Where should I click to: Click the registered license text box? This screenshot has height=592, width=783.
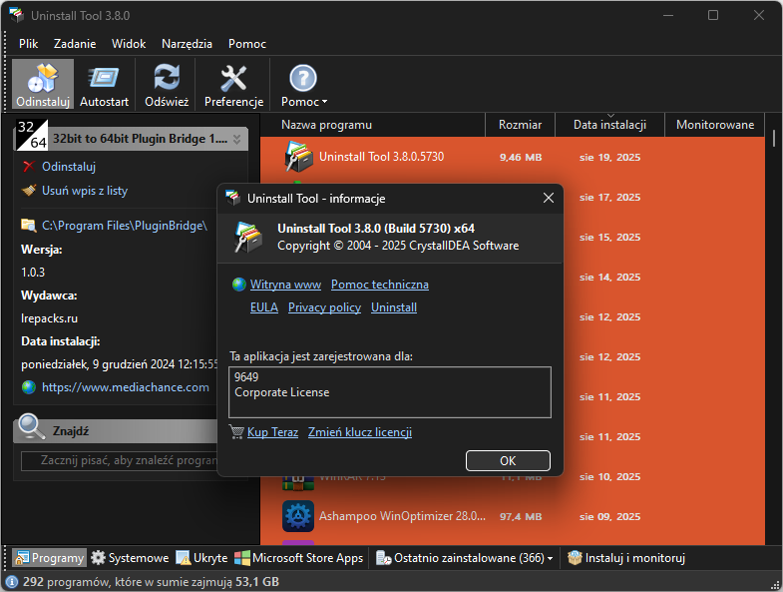(x=390, y=392)
